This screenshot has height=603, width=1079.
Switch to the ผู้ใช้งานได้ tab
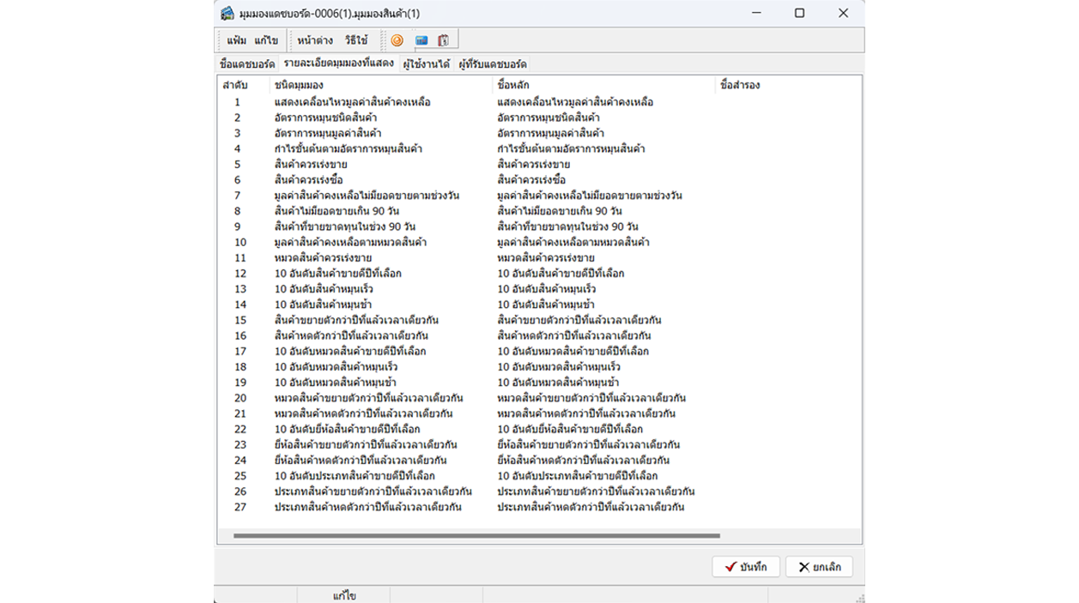(426, 64)
